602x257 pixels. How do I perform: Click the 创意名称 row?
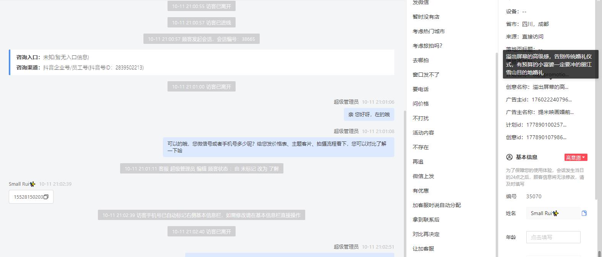(x=537, y=87)
